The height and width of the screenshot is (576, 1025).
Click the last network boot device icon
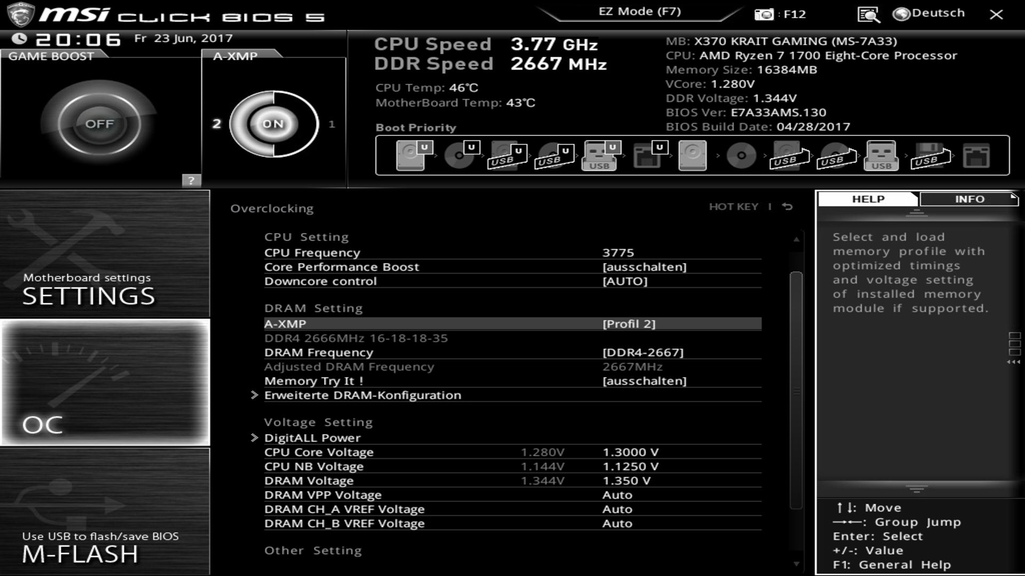(976, 156)
